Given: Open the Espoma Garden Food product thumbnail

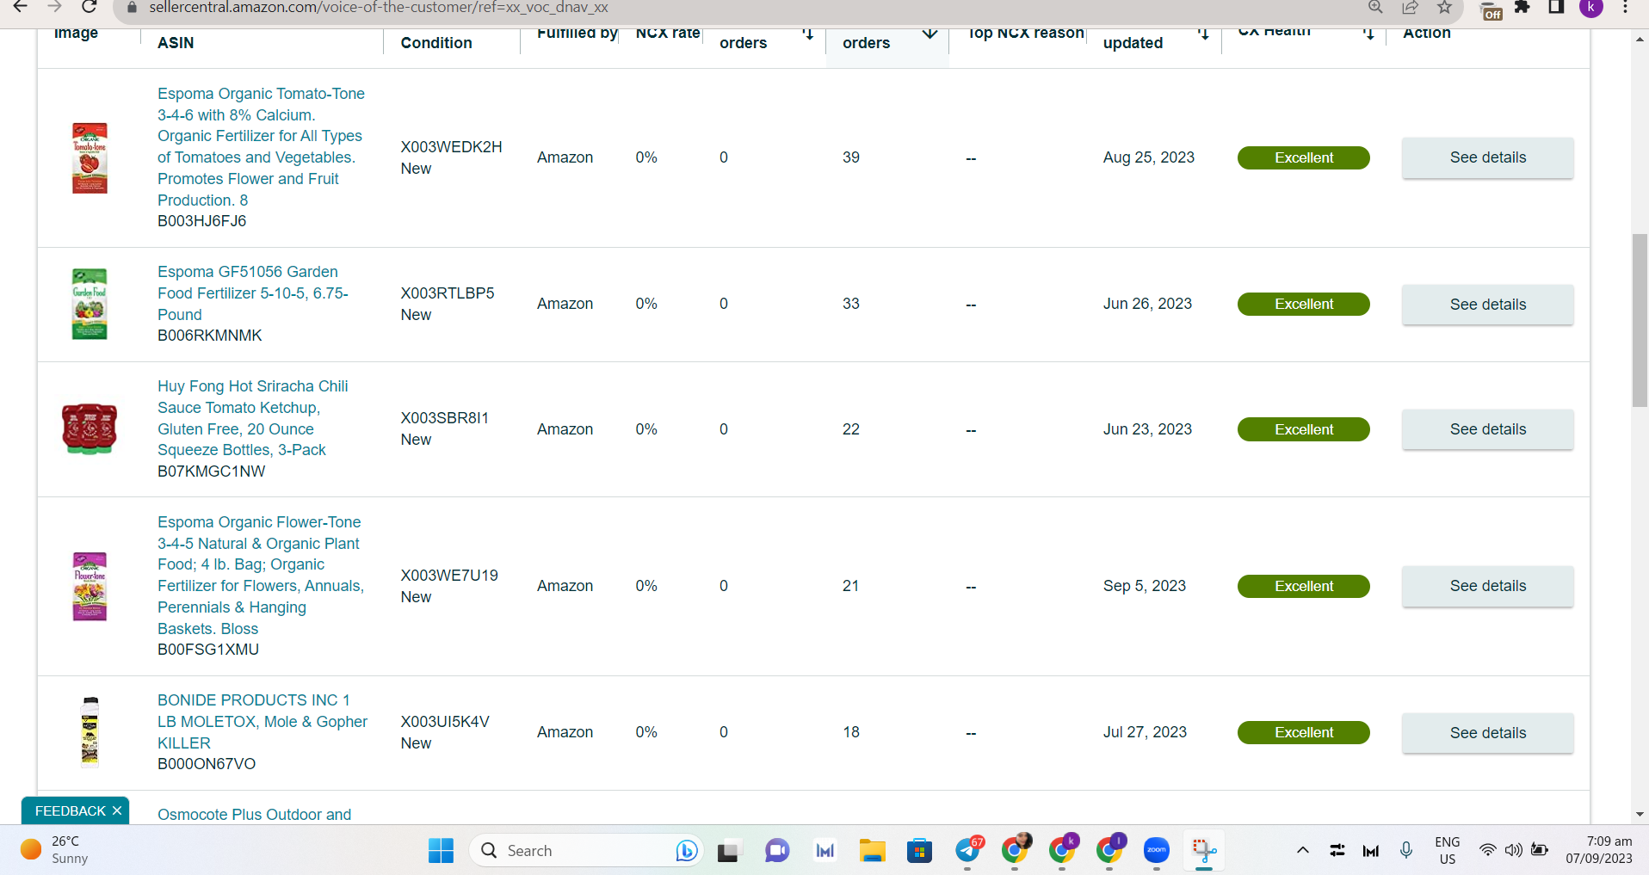Looking at the screenshot, I should (90, 304).
